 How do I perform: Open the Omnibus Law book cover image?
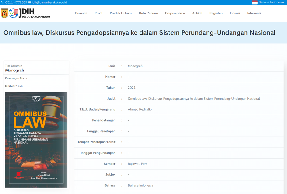coord(36,140)
